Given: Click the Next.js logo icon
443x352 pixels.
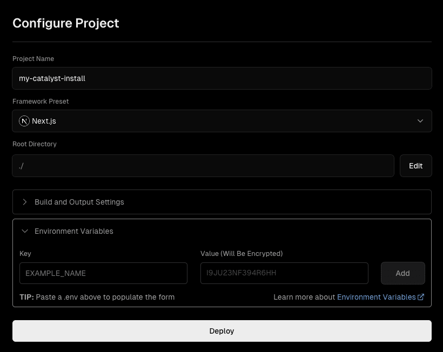Looking at the screenshot, I should point(24,121).
